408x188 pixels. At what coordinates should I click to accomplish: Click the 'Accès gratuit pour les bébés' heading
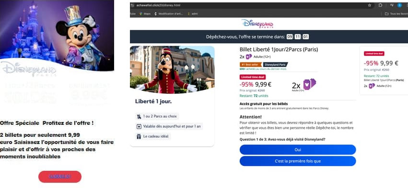pos(264,104)
